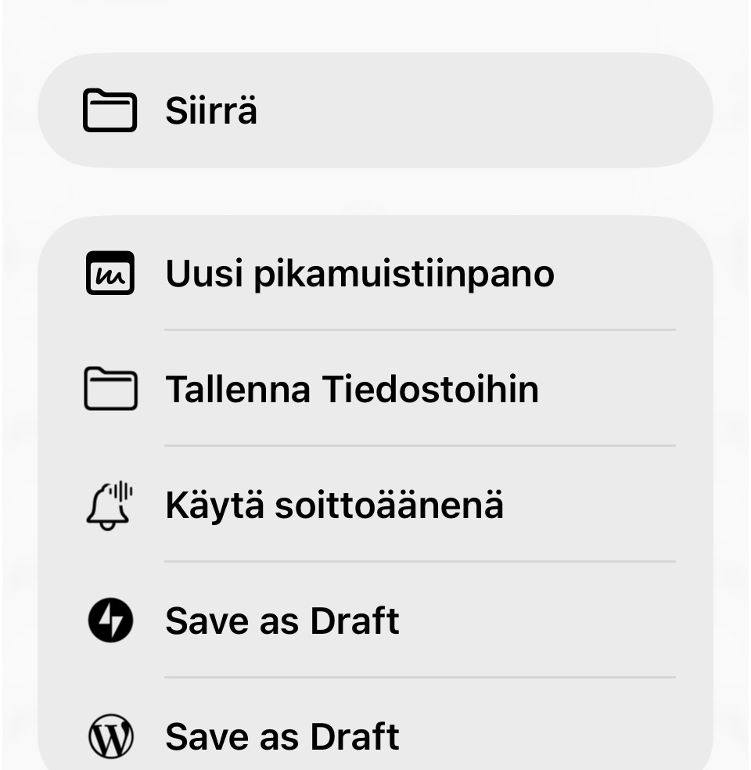Tap the ringing bell icon
The width and height of the screenshot is (751, 770).
[x=110, y=505]
